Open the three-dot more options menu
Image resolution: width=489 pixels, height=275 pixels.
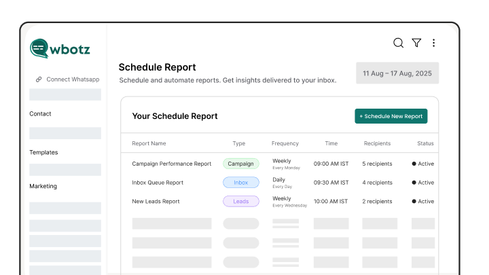pos(433,43)
